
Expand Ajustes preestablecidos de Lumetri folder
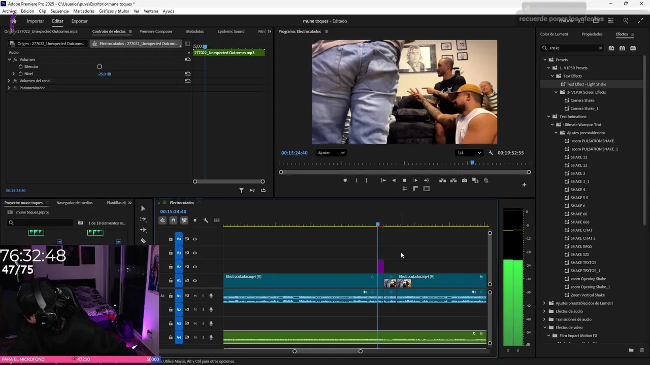pos(544,303)
